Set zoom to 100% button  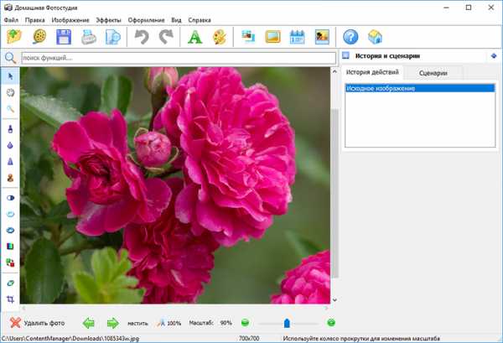pyautogui.click(x=169, y=323)
